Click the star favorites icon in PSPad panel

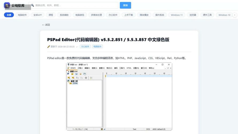click(81, 74)
